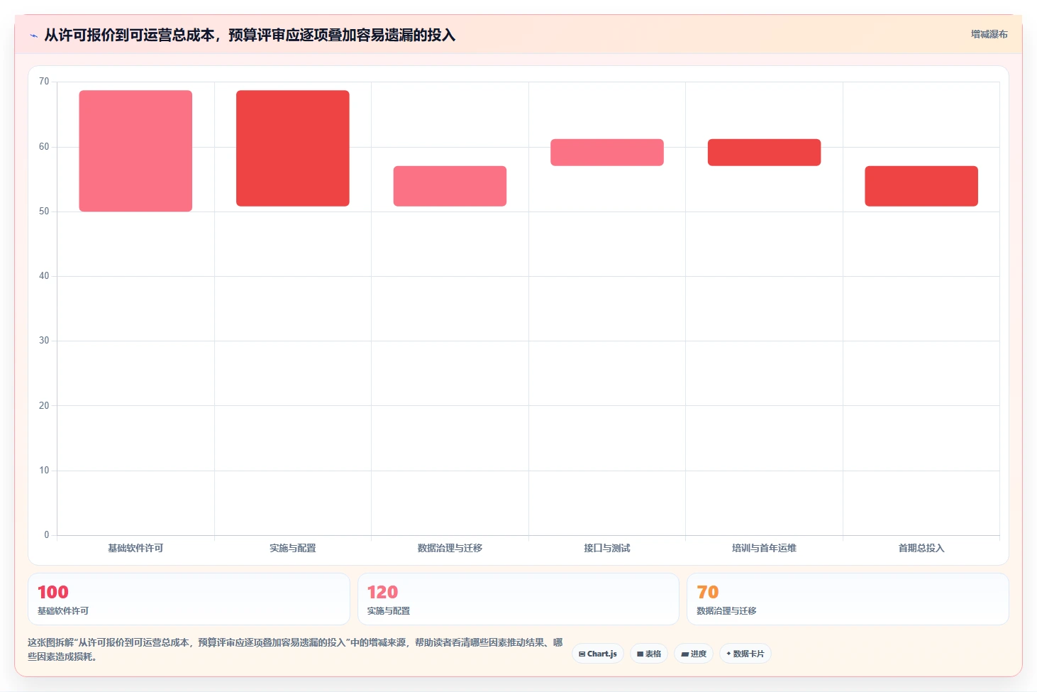Click the 基础软件许可 waterfall bar

(135, 150)
